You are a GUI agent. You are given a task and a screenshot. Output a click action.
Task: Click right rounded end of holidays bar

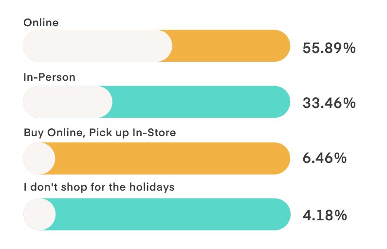(283, 214)
